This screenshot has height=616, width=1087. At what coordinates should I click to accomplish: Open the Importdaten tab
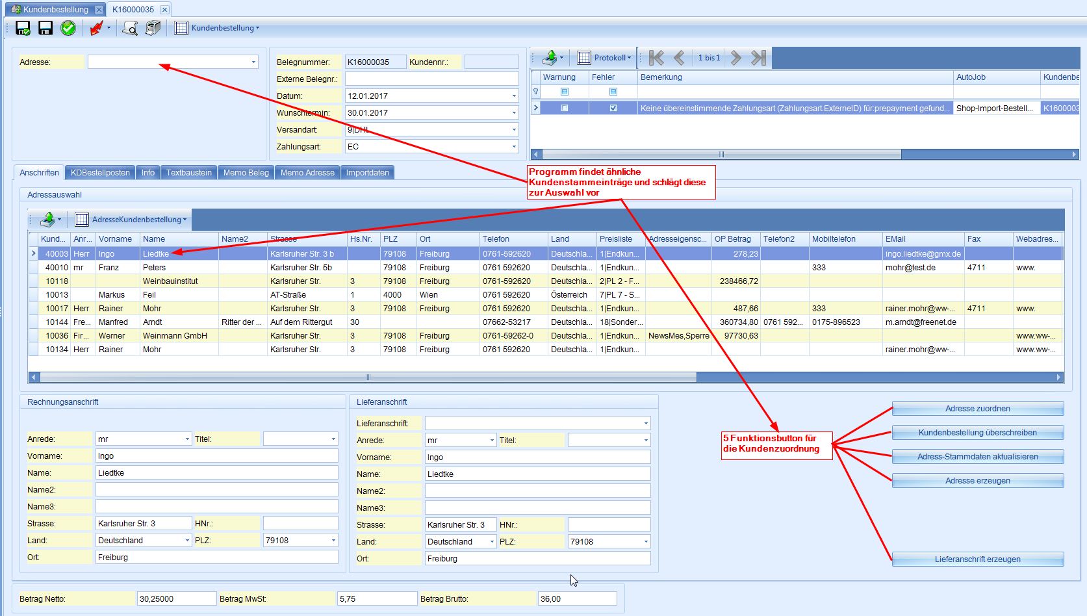point(367,172)
